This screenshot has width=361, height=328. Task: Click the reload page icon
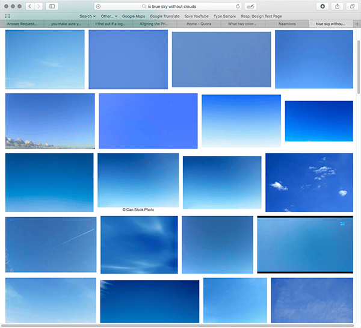point(238,6)
